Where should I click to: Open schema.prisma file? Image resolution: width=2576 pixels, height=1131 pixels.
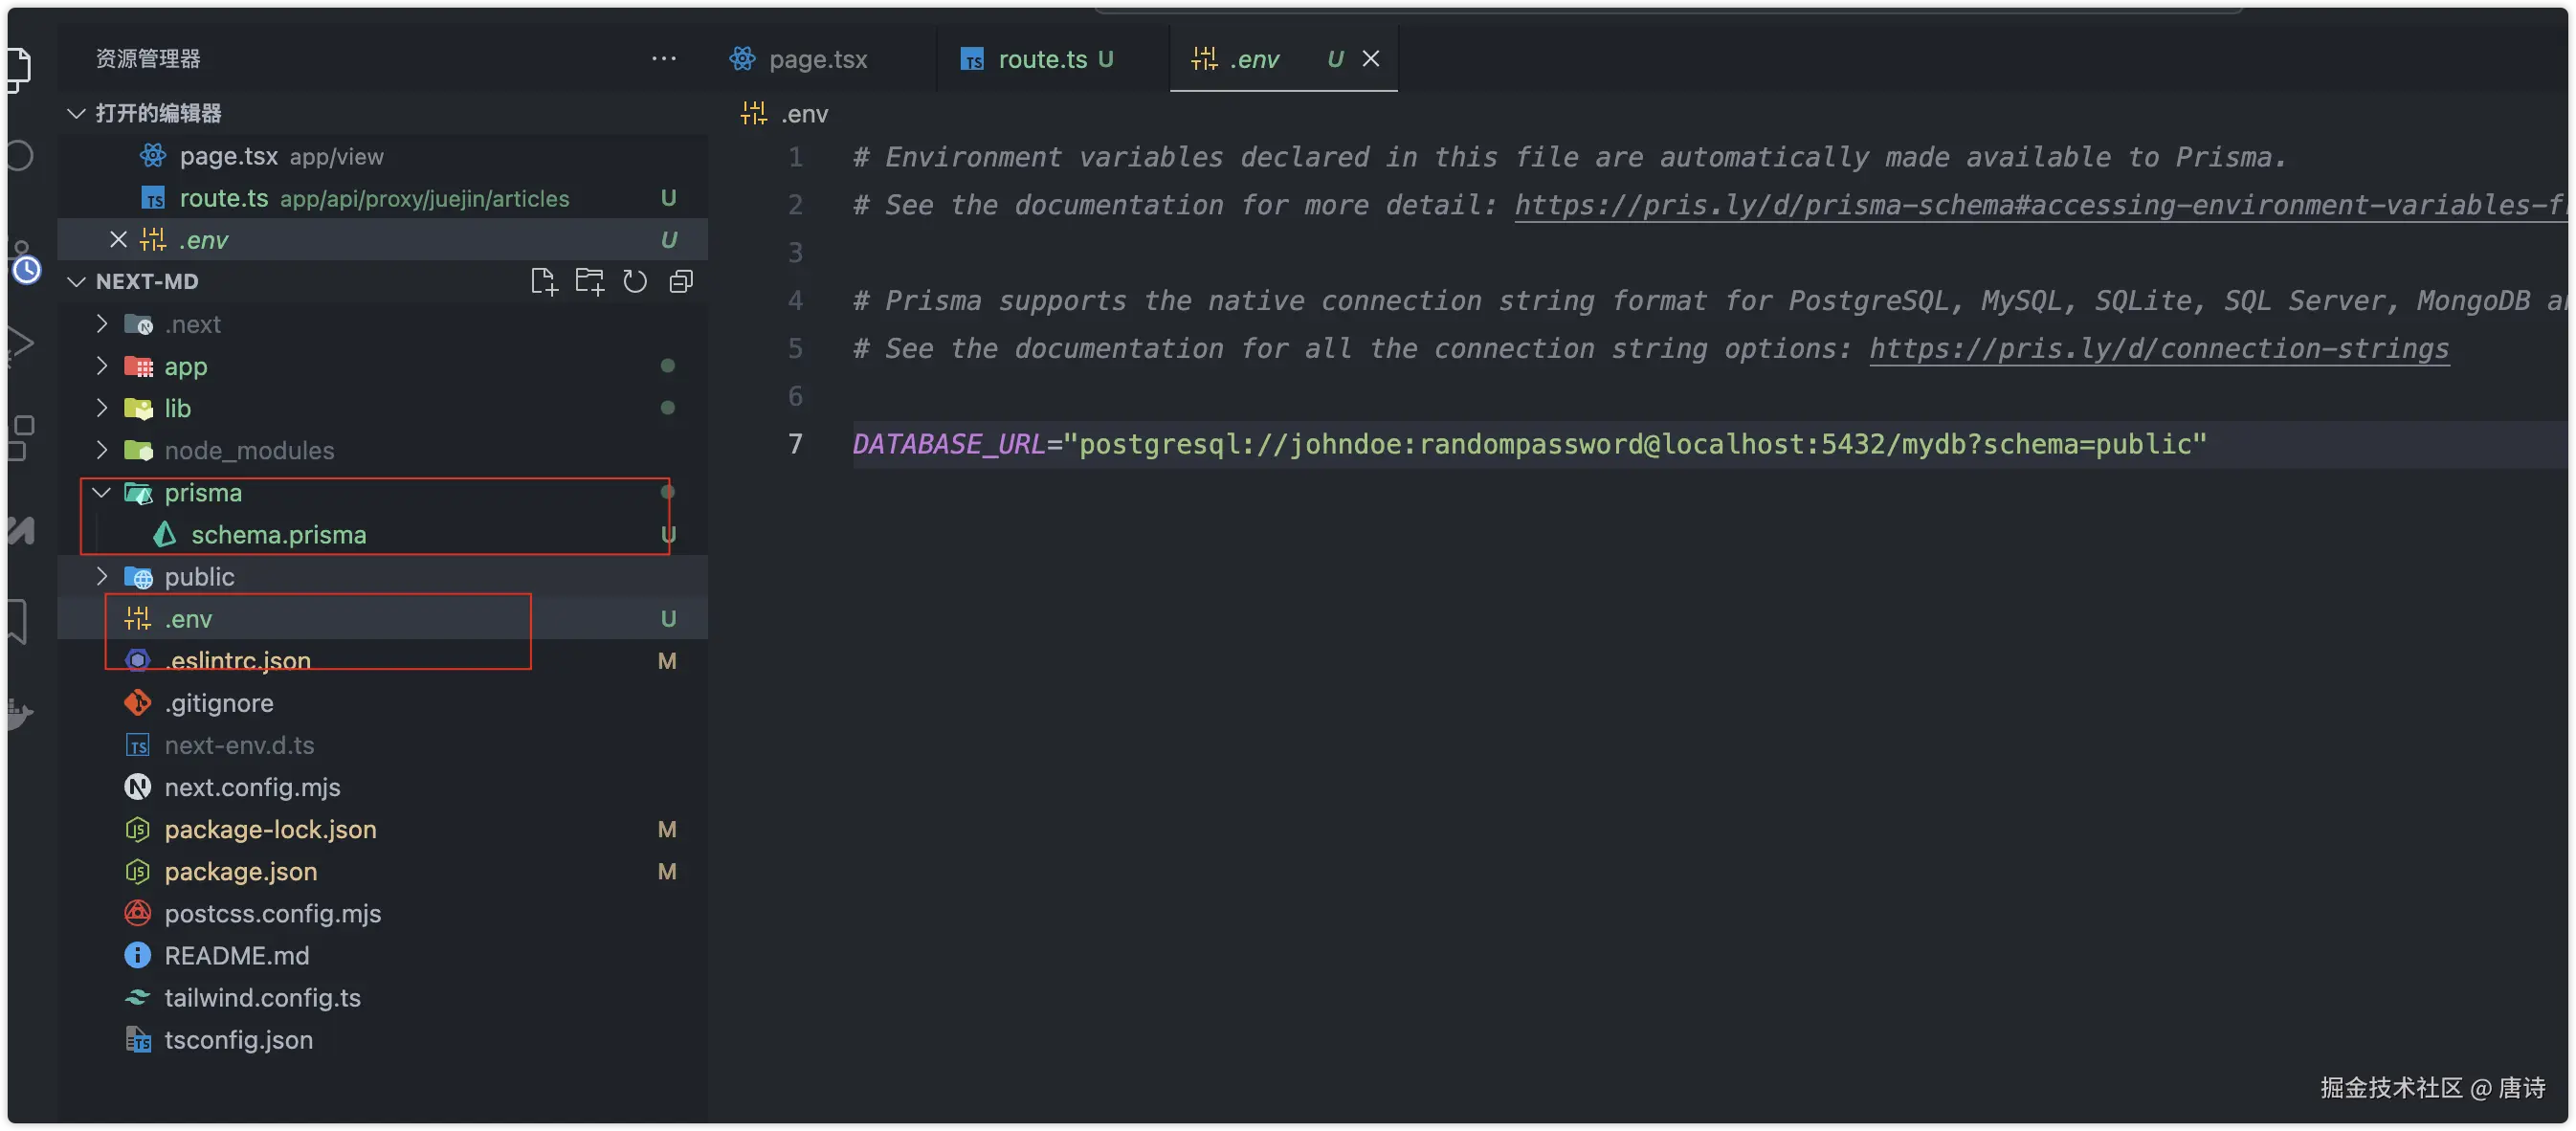[x=383, y=535]
